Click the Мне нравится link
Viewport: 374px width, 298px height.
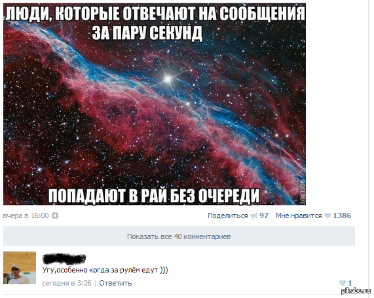(x=299, y=215)
